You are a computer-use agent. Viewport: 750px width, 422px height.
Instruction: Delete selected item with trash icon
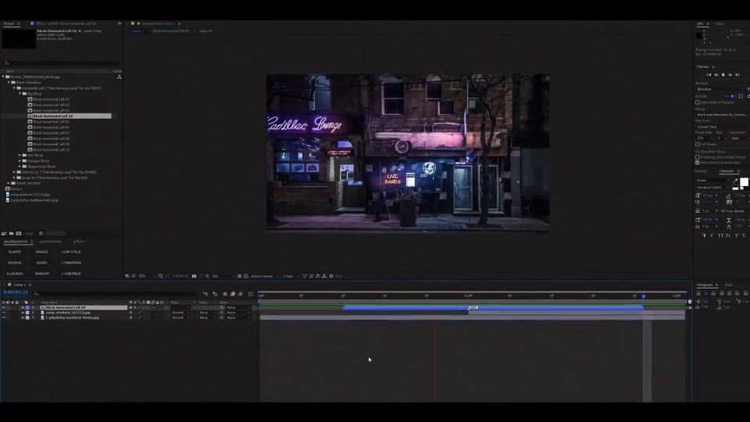tap(41, 234)
